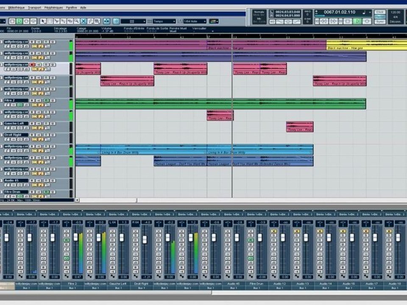Viewport: 407px width, 305px height.
Task: Click Fast Forward in the transport panel
Action: 333,21
